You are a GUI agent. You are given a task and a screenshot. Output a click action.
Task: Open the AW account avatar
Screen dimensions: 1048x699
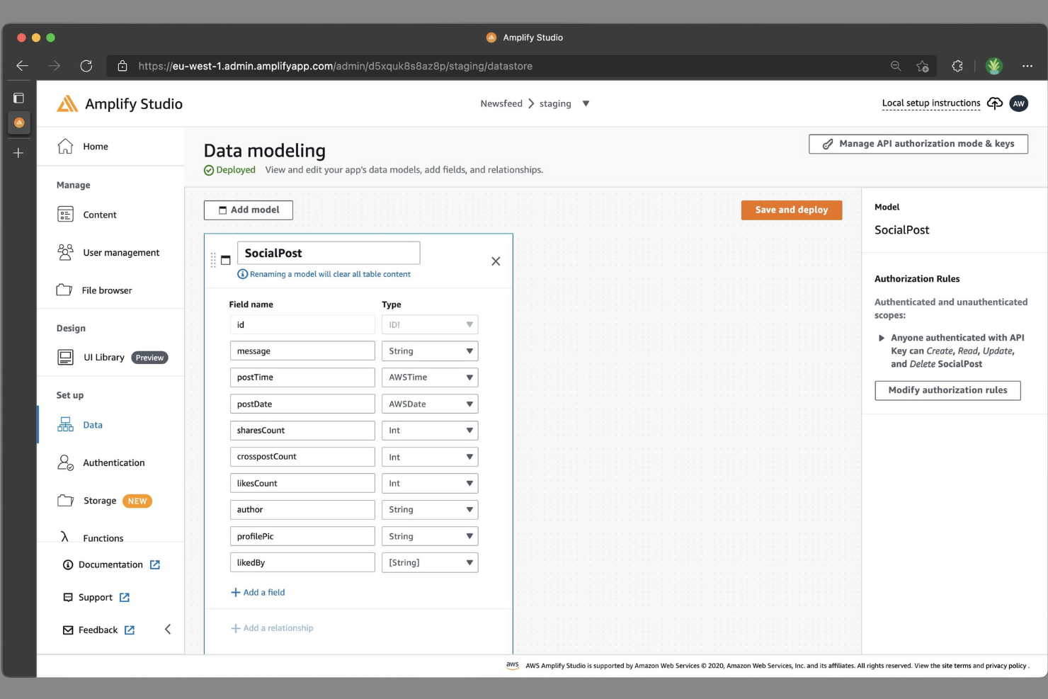(1018, 103)
